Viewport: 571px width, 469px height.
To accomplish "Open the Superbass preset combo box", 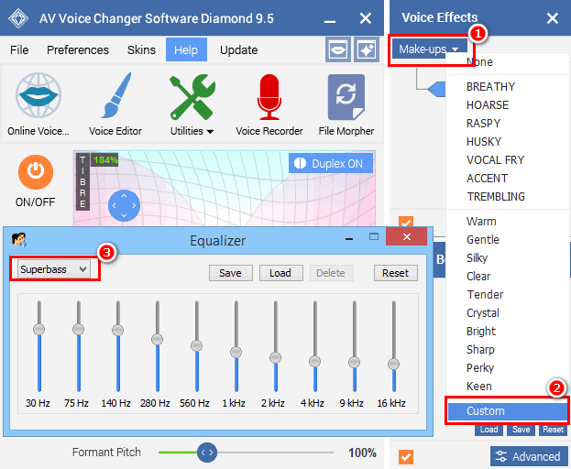I will (x=54, y=269).
